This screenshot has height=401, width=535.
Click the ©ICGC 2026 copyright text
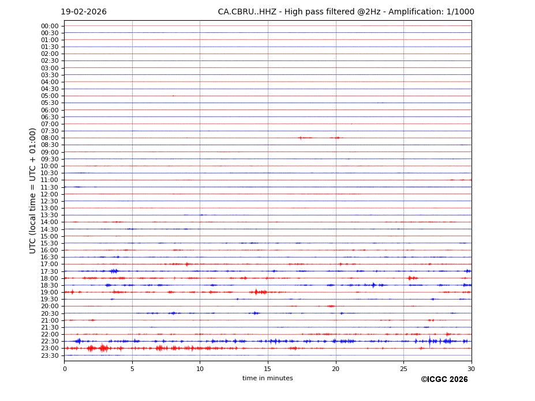[444, 380]
